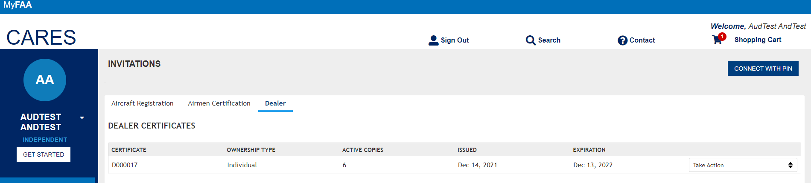Switch to Aircraft Registration tab
Image resolution: width=811 pixels, height=183 pixels.
pyautogui.click(x=142, y=103)
